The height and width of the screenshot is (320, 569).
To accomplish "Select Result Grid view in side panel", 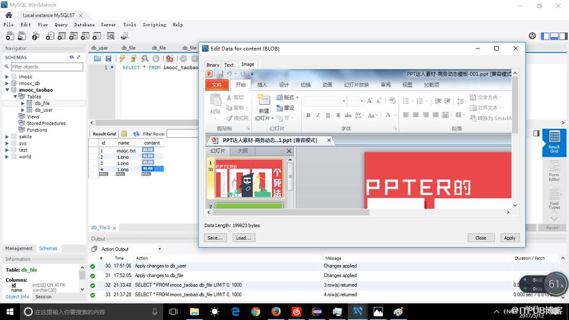I will click(x=554, y=142).
